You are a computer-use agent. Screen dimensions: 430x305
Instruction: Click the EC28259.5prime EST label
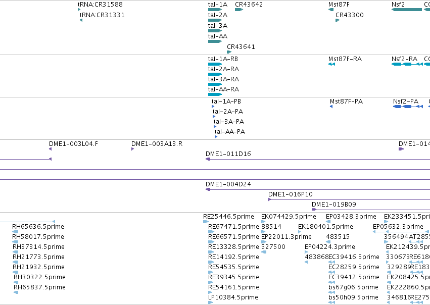354,267
